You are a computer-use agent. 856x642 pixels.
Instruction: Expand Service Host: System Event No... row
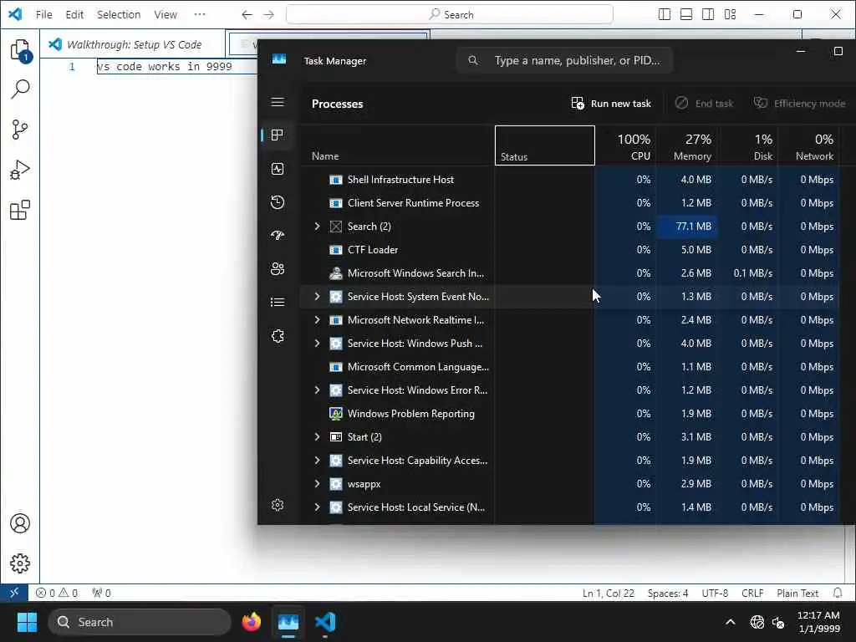click(x=317, y=297)
